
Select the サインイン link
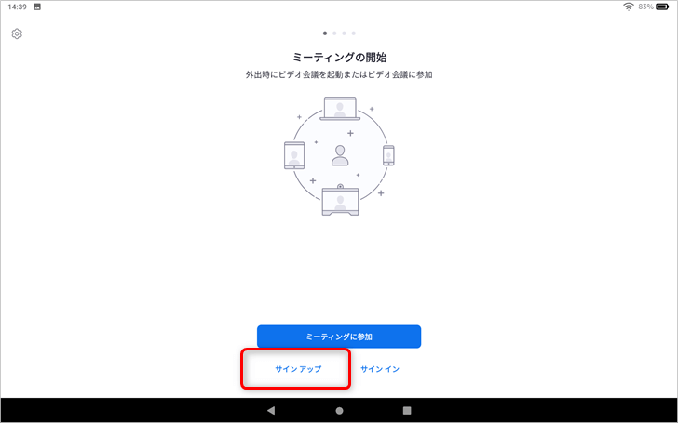[380, 369]
